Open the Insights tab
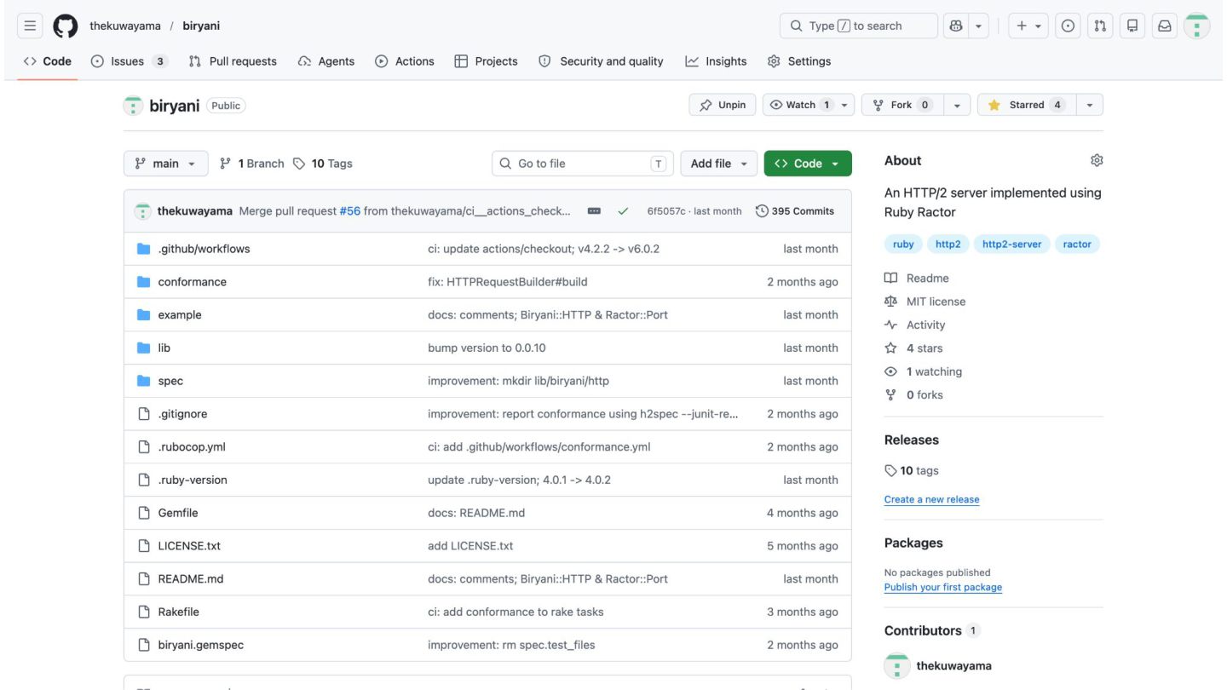Viewport: 1227px width, 690px height. click(716, 61)
